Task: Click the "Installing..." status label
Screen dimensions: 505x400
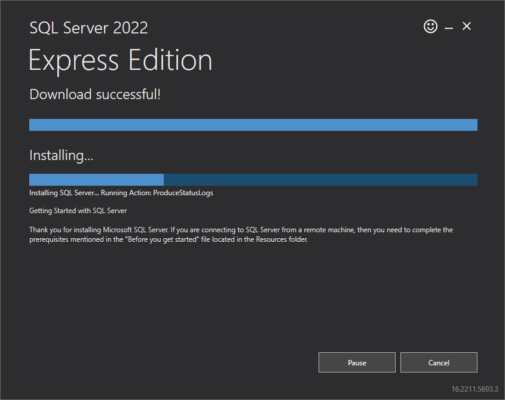Action: pyautogui.click(x=62, y=156)
